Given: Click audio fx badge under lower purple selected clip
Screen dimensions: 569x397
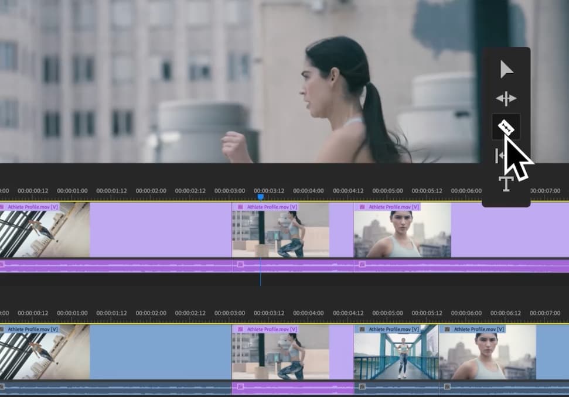Looking at the screenshot, I should (x=239, y=386).
